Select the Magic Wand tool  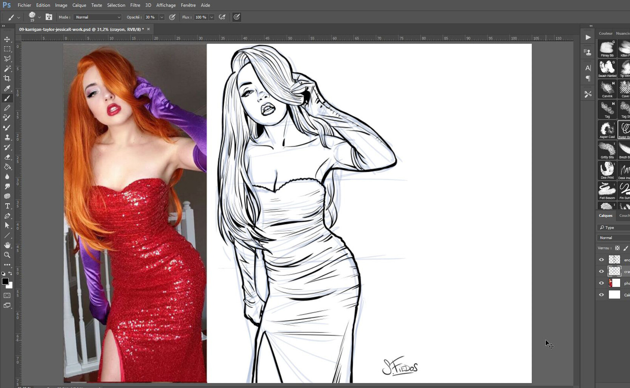[x=7, y=69]
